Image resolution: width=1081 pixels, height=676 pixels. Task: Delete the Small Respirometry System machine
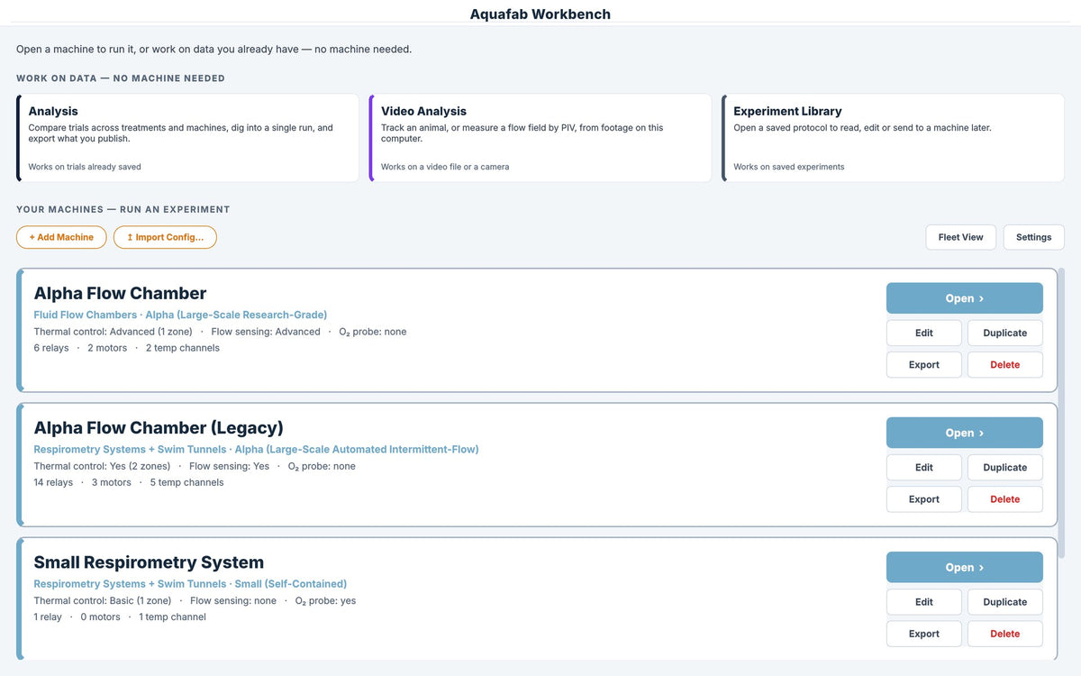coord(1005,634)
